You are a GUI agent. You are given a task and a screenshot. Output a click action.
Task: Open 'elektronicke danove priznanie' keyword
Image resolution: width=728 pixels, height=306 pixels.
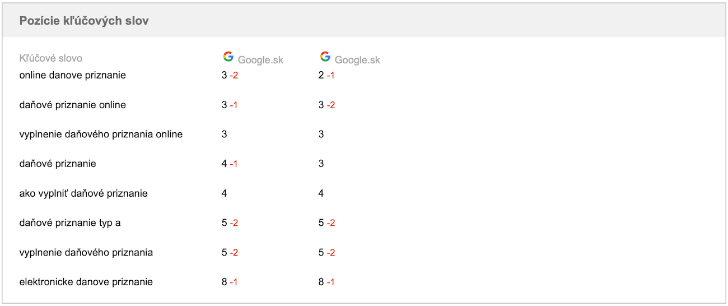click(x=86, y=282)
